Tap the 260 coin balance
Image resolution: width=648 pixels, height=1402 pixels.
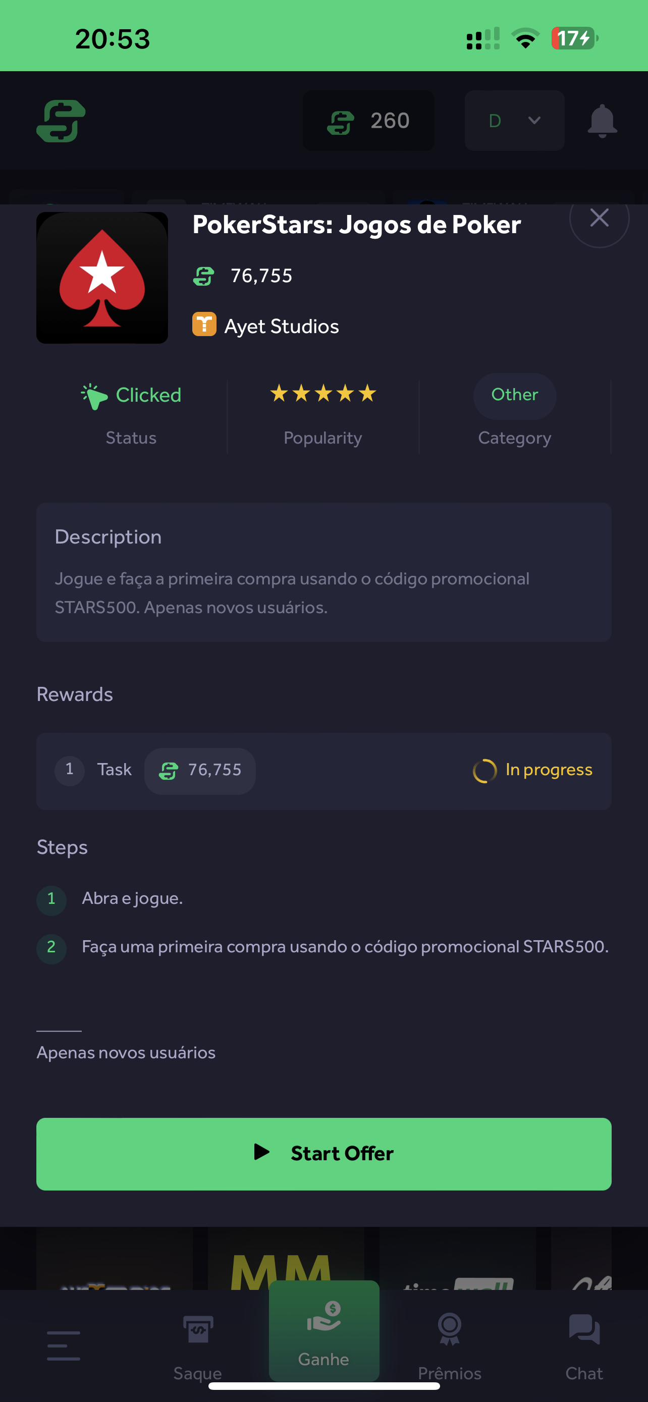tap(368, 121)
